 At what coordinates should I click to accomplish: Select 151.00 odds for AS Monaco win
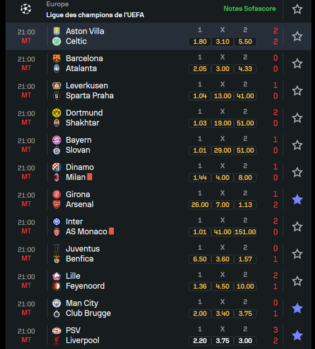pos(245,232)
